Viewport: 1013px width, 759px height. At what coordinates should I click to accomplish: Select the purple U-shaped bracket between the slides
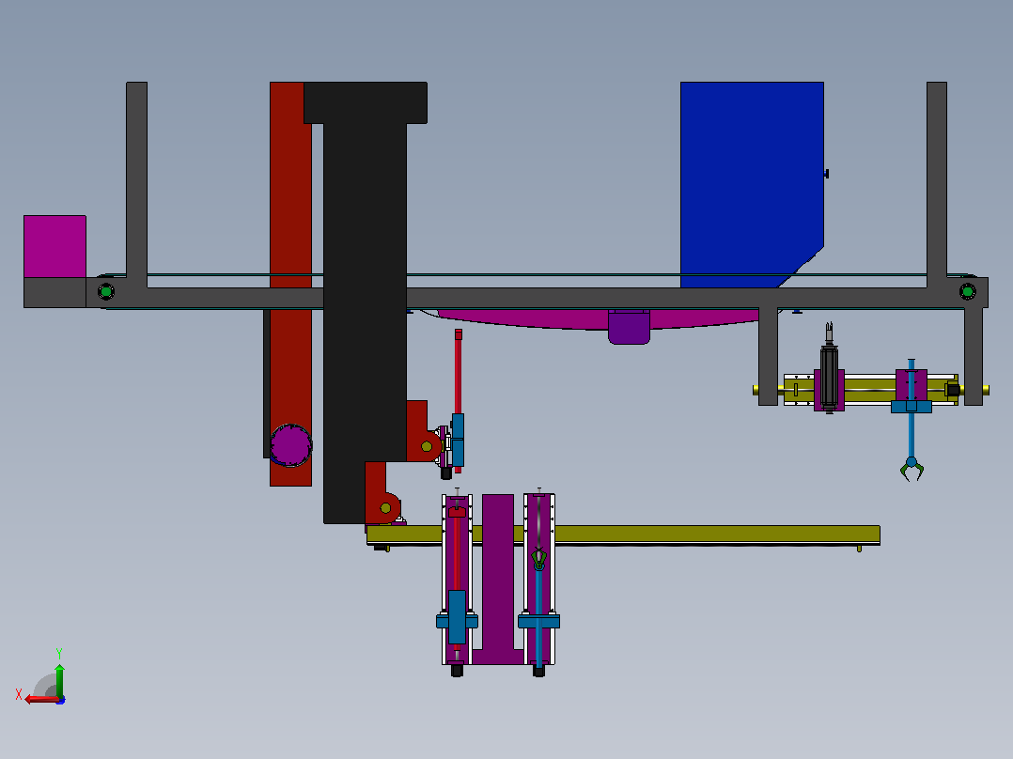pos(497,580)
